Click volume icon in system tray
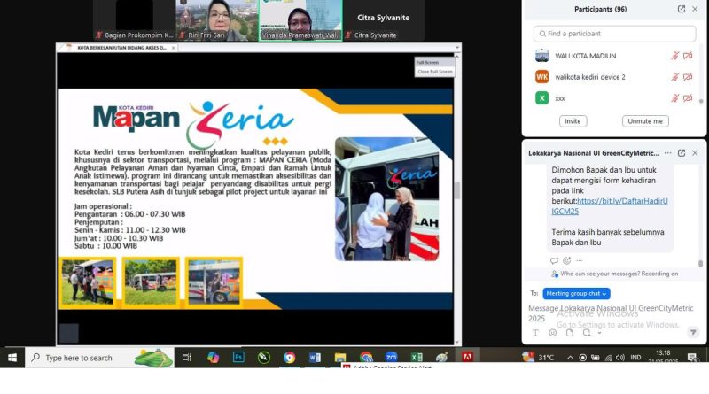The image size is (709, 394). (x=619, y=358)
